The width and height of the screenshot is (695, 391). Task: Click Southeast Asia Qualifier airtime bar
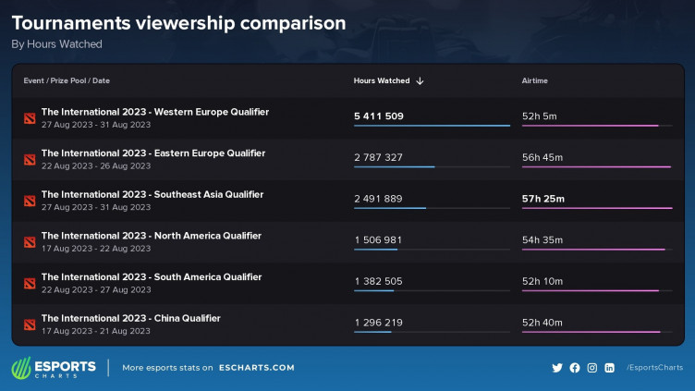point(597,208)
